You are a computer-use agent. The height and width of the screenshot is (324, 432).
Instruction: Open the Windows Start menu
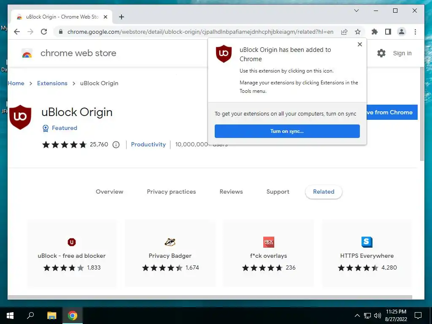click(x=10, y=316)
